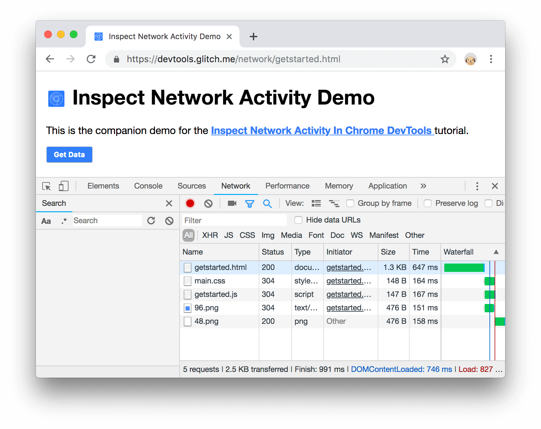This screenshot has width=541, height=429.
Task: Toggle the overview view icon
Action: pyautogui.click(x=334, y=203)
